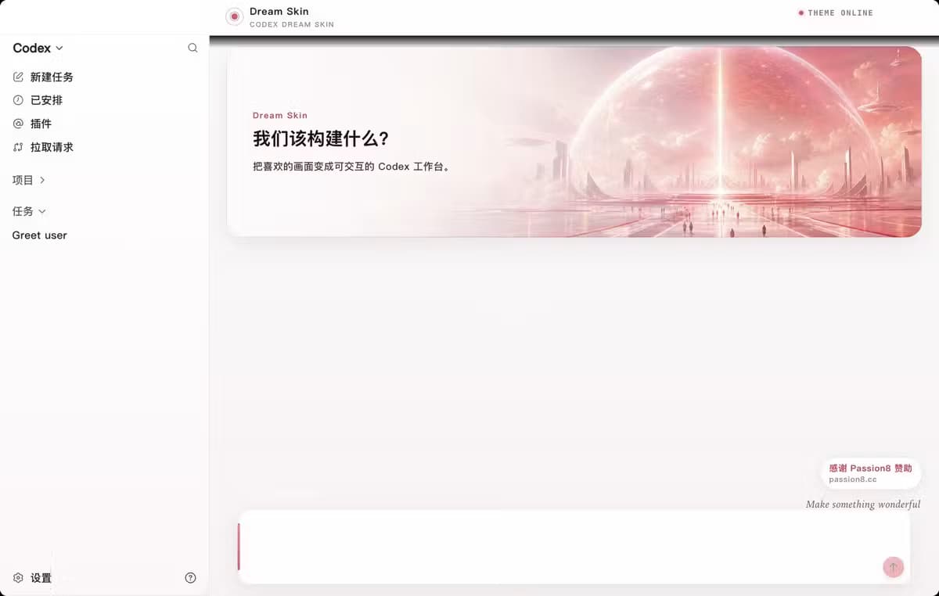Image resolution: width=939 pixels, height=596 pixels.
Task: Click the red THEME ONLINE status dot
Action: 800,13
